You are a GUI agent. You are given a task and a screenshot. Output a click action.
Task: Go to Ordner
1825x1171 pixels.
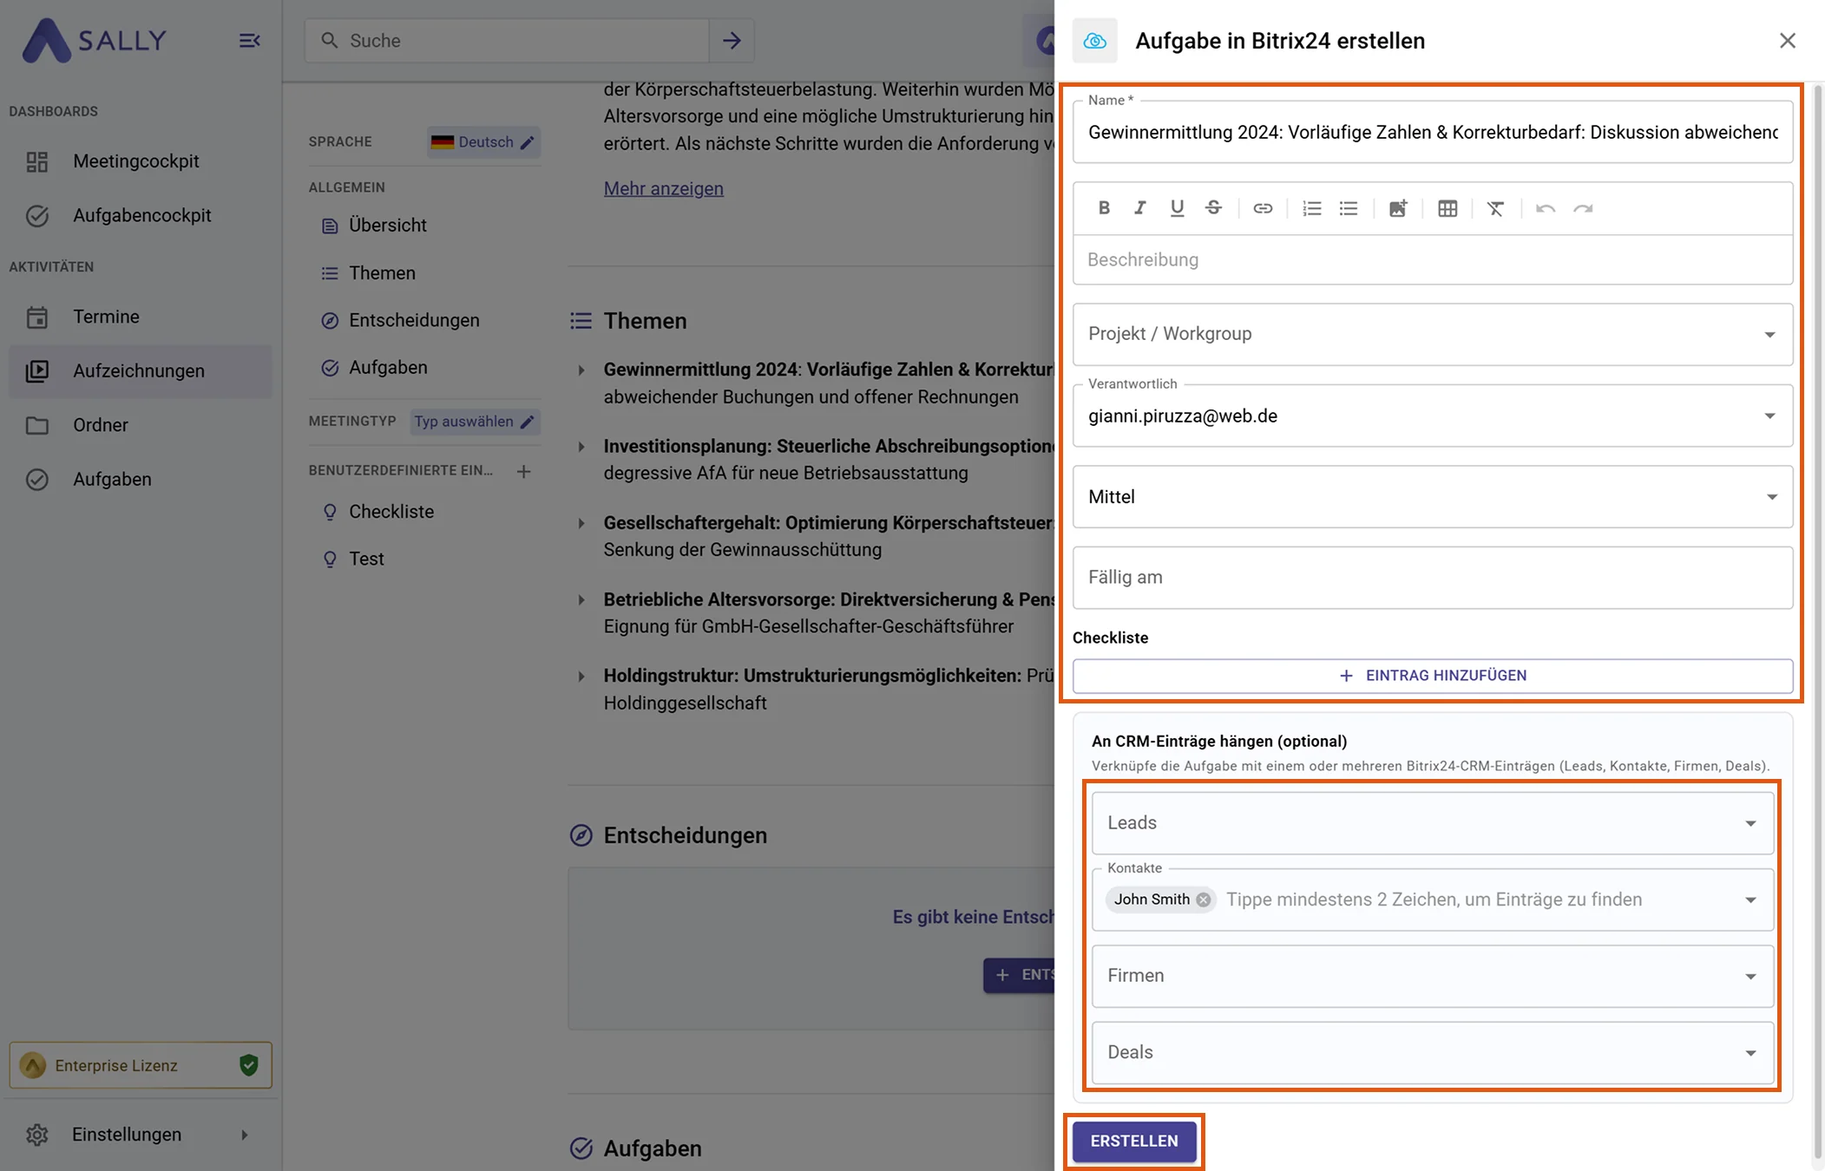pyautogui.click(x=141, y=425)
